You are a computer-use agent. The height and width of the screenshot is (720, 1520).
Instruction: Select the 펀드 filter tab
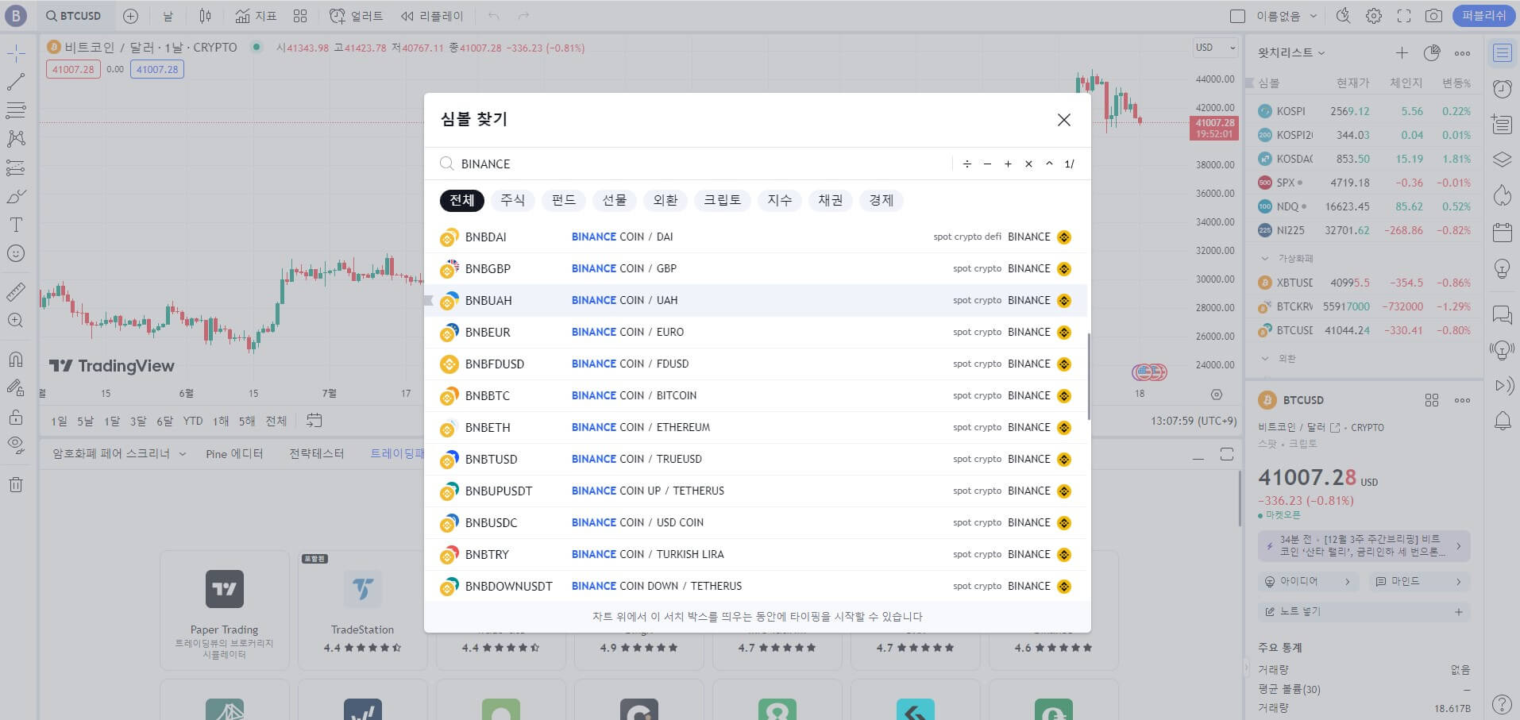564,200
